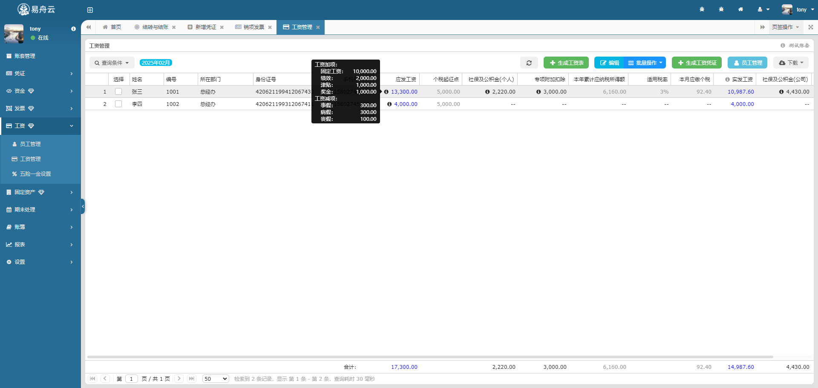The height and width of the screenshot is (388, 818).
Task: Go to last page icon
Action: (192, 379)
